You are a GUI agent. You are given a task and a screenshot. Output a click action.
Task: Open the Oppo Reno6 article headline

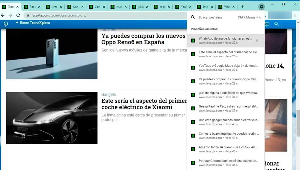point(143,39)
